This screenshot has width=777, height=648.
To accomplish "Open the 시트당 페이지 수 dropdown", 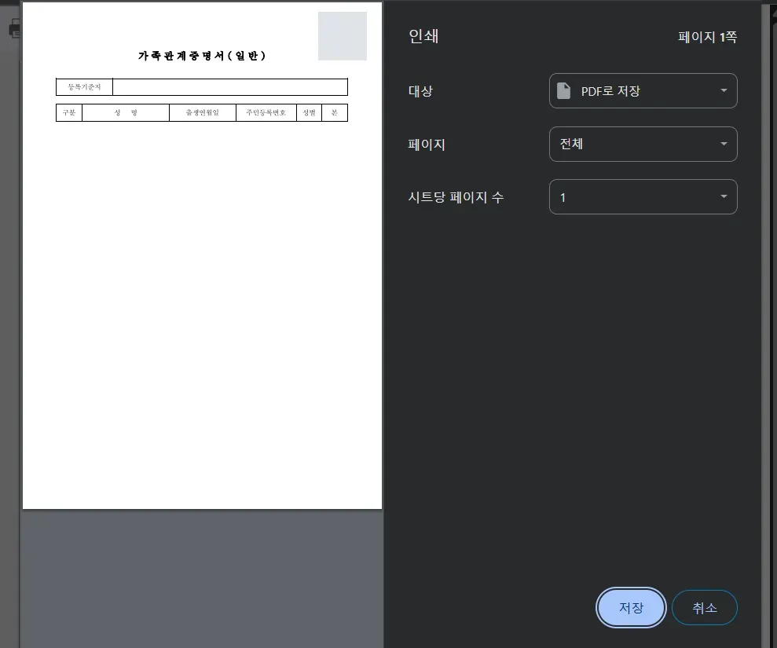I will pos(643,196).
